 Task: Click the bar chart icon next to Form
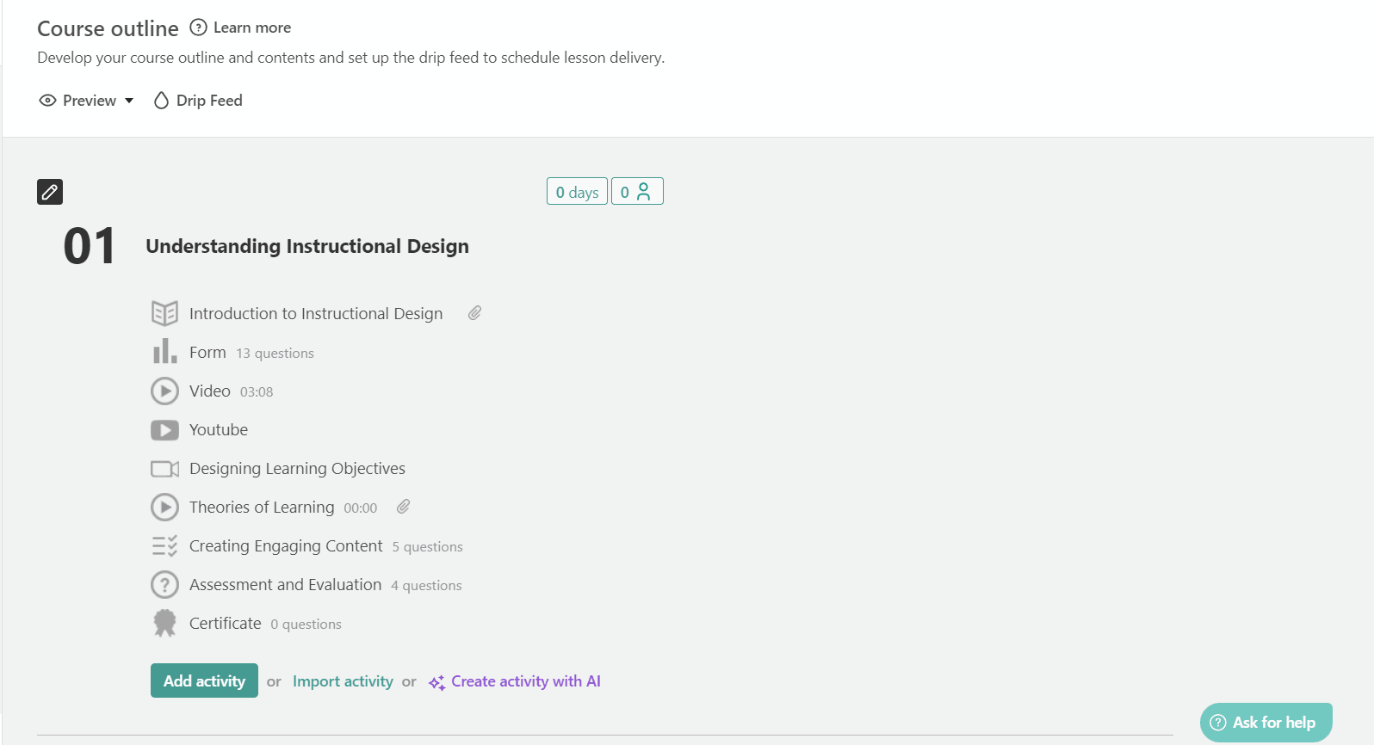tap(164, 352)
